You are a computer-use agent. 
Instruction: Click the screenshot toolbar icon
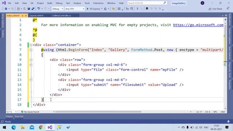coord(119,9)
